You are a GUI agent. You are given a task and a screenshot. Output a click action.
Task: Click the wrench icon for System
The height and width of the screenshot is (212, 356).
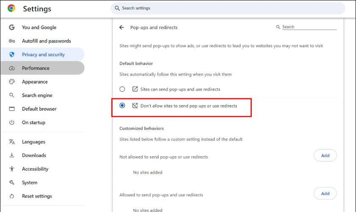coord(12,182)
